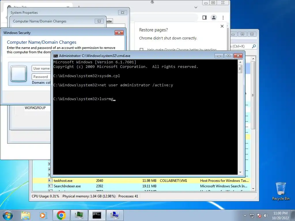Click the search magnifier in Process Hacker
This screenshot has height=221, width=295.
[254, 46]
